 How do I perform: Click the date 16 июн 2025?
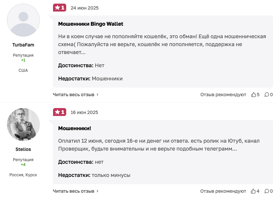[84, 112]
